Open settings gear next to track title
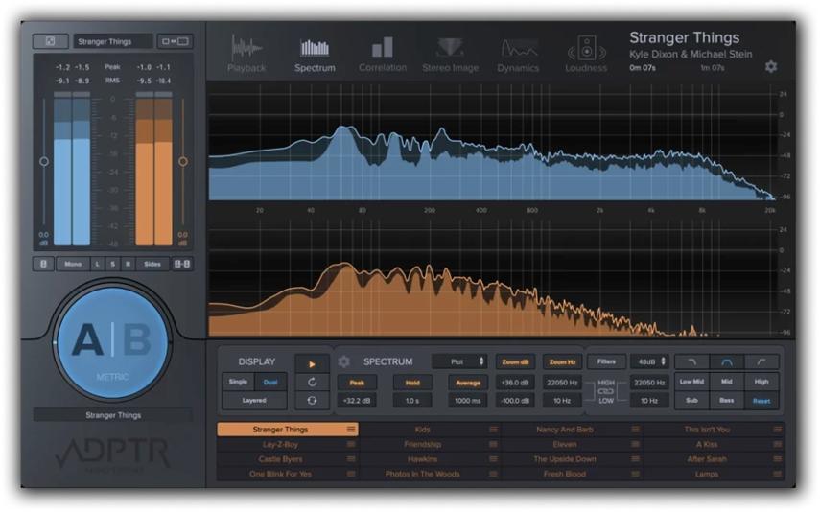 (770, 67)
